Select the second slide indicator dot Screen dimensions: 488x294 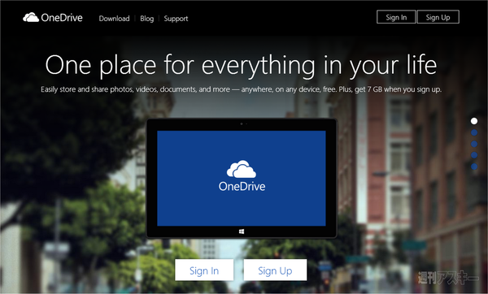tap(474, 132)
